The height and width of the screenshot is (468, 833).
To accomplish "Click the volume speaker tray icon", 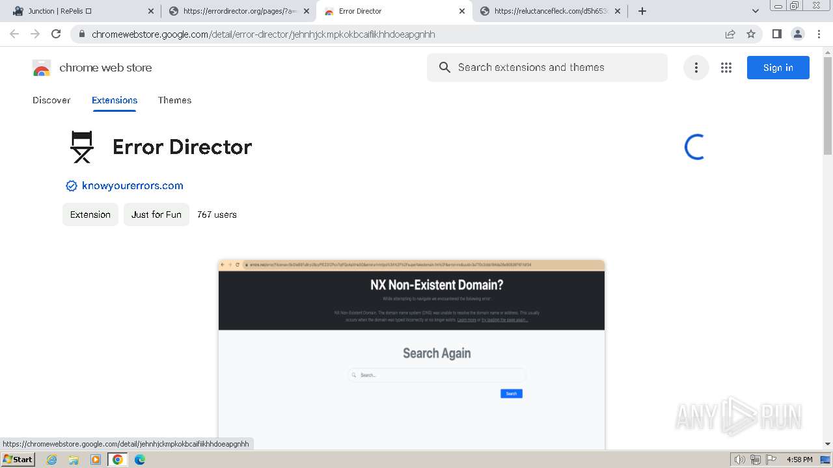I will point(740,460).
